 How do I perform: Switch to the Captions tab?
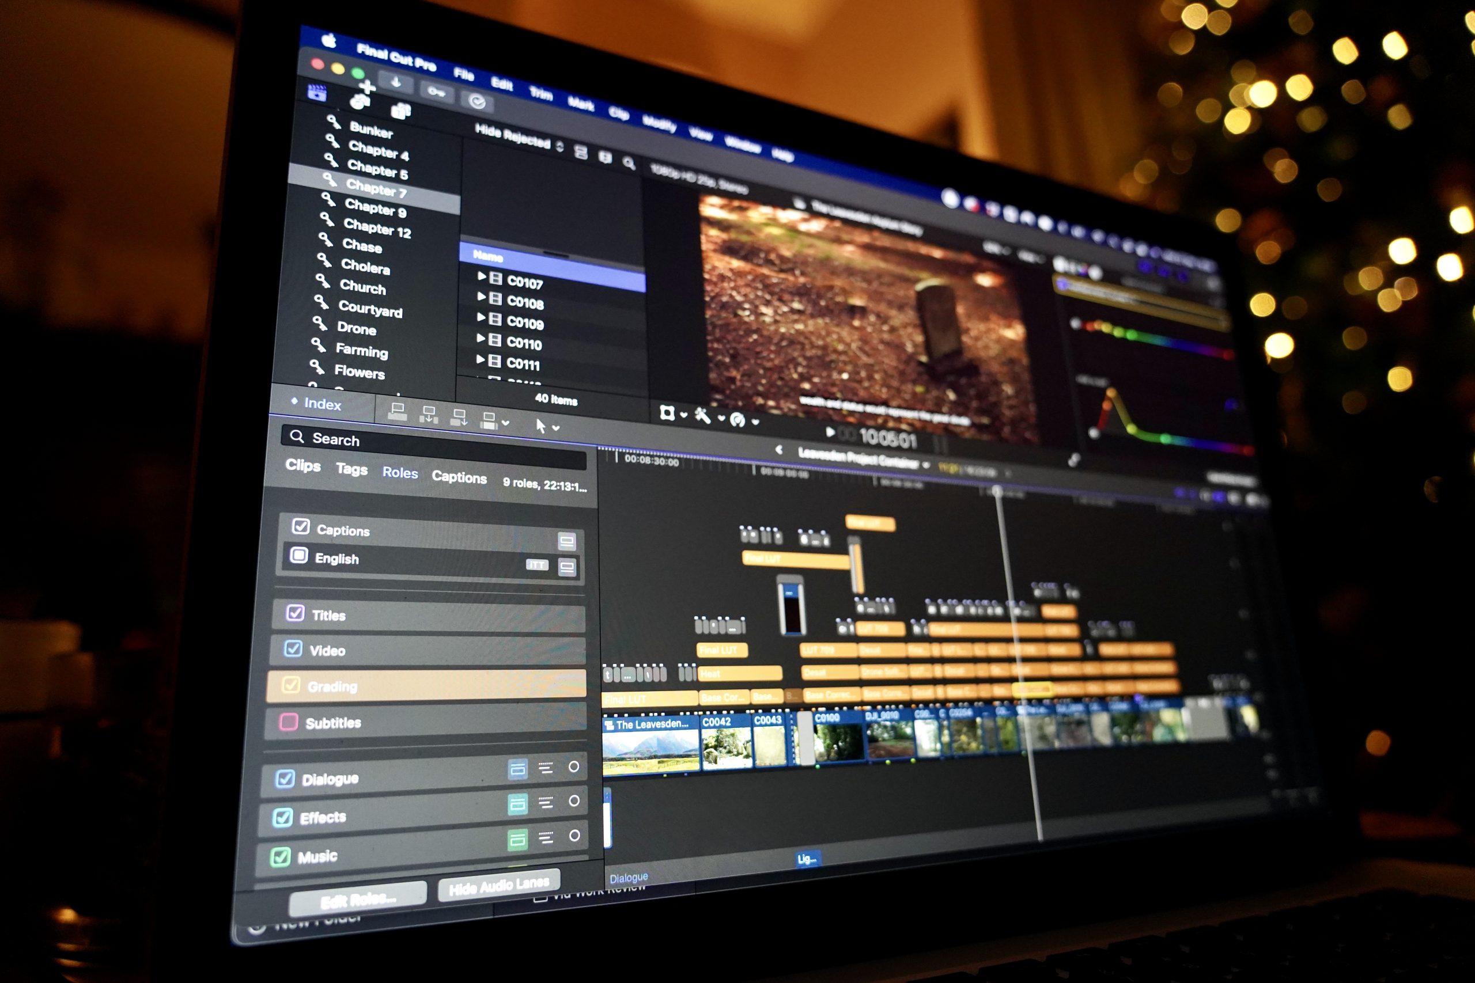click(x=459, y=477)
